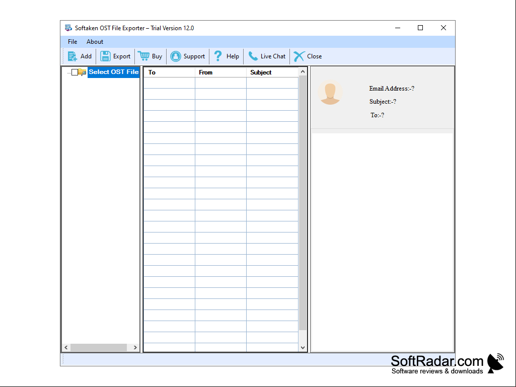Select the Select OST File tree node
The width and height of the screenshot is (516, 387).
[x=114, y=72]
